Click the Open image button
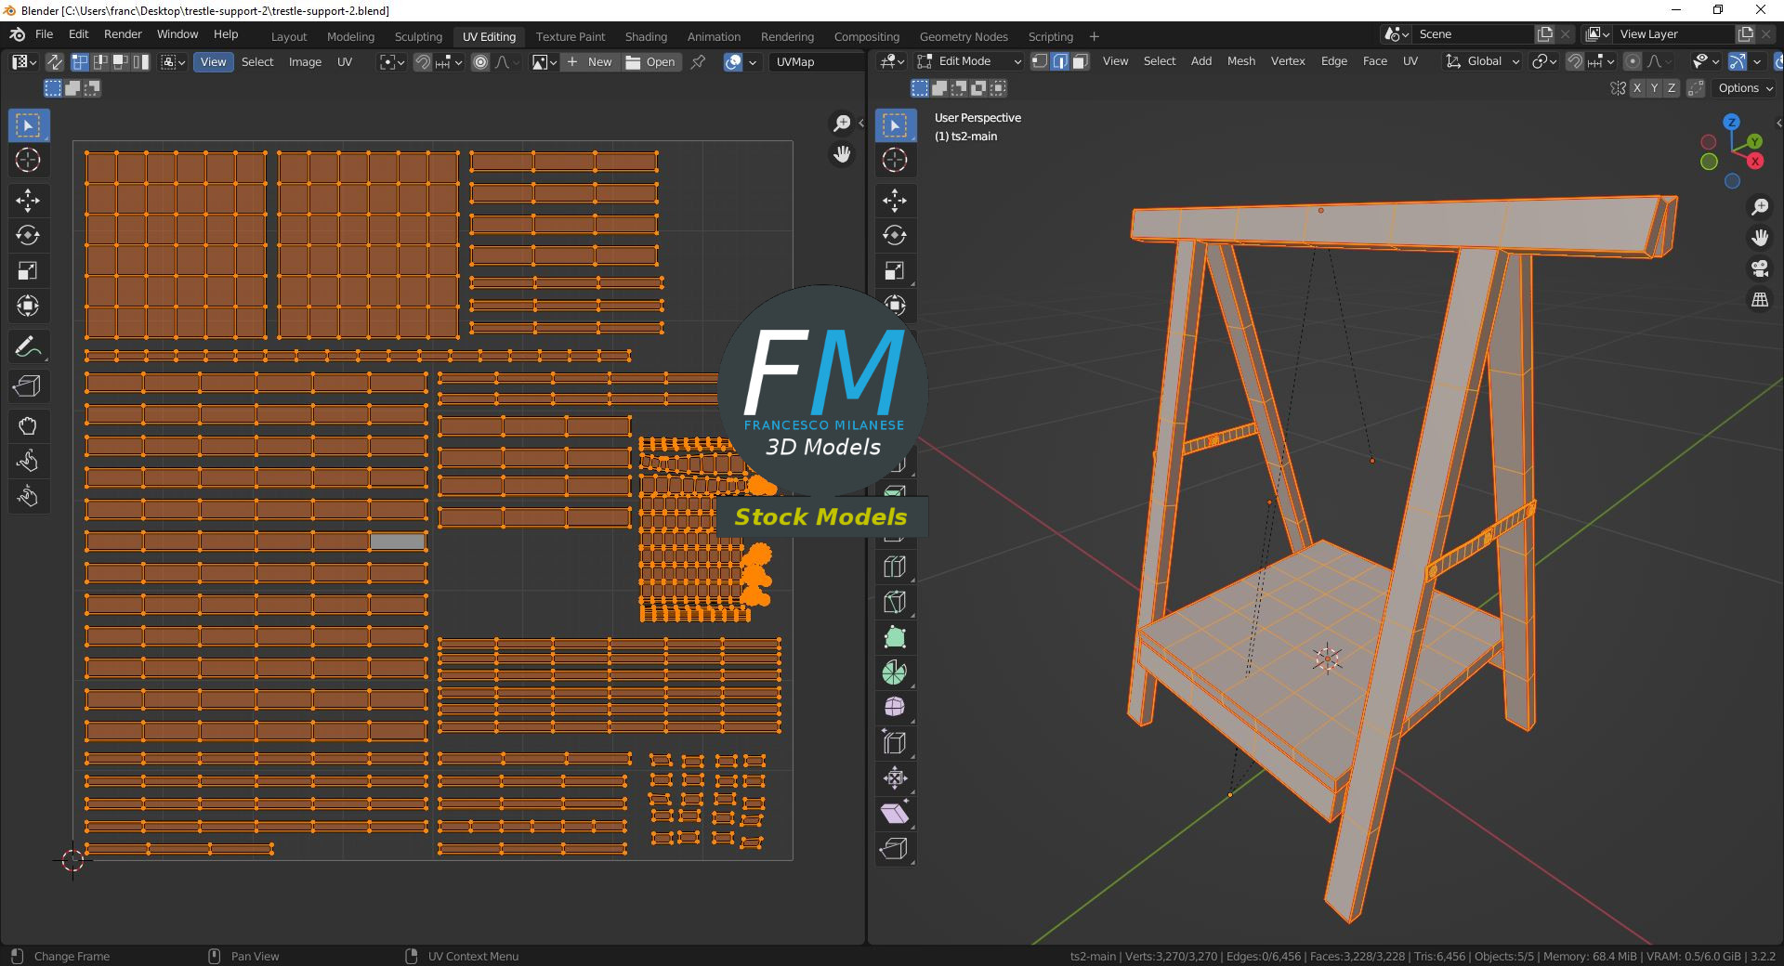This screenshot has width=1784, height=966. pos(651,62)
